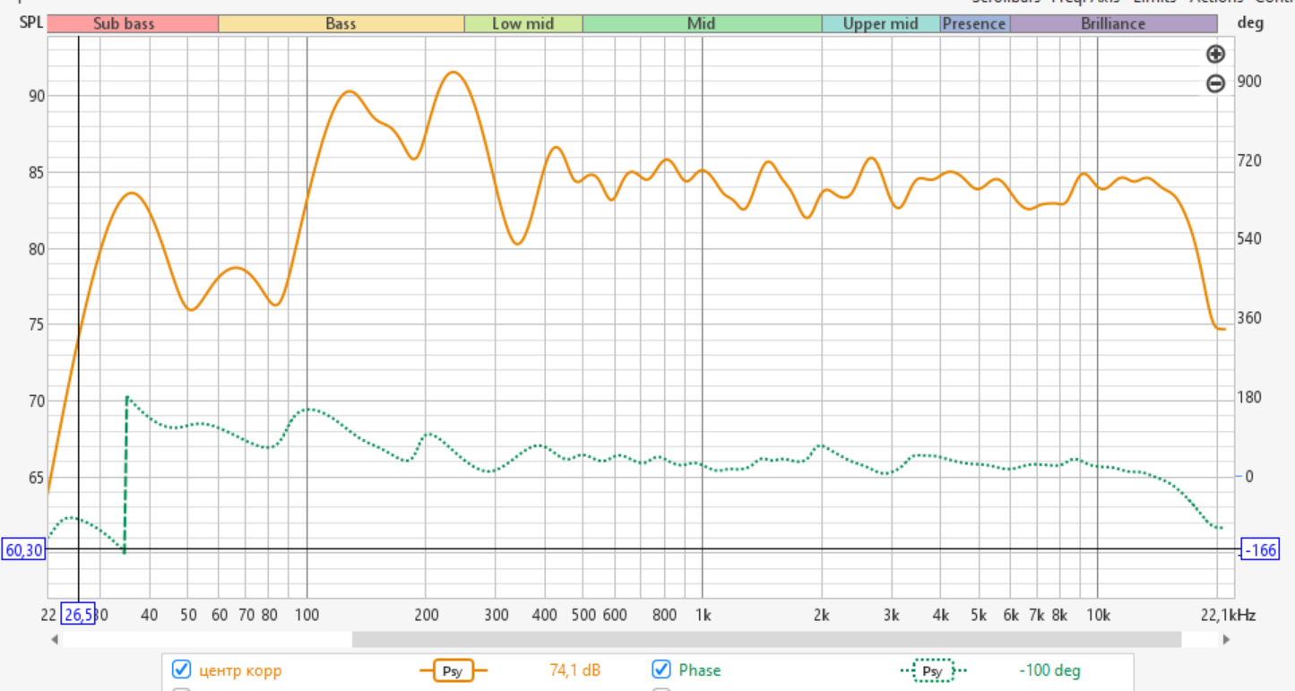This screenshot has width=1295, height=691.
Task: Select the Bass frequency band label
Action: pyautogui.click(x=341, y=24)
